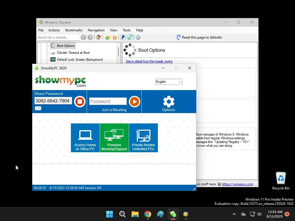295x221 pixels.
Task: Open network status tray icon
Action: click(x=252, y=214)
